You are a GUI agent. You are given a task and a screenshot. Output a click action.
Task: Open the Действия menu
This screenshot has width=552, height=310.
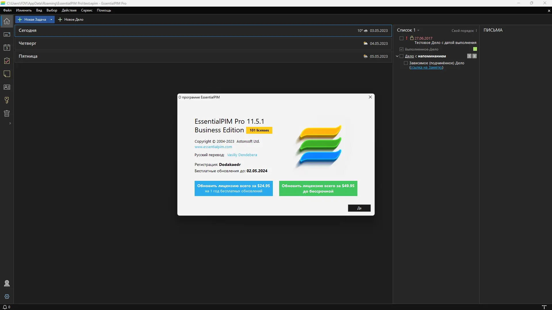[69, 10]
